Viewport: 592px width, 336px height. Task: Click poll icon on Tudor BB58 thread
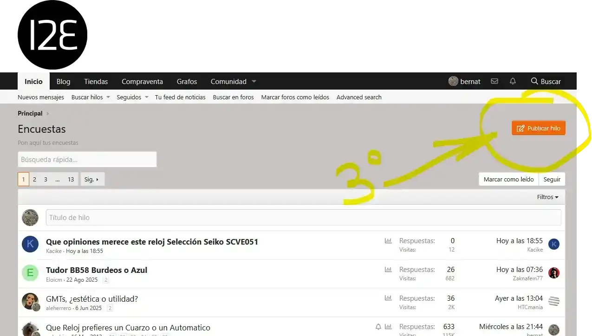coord(388,270)
